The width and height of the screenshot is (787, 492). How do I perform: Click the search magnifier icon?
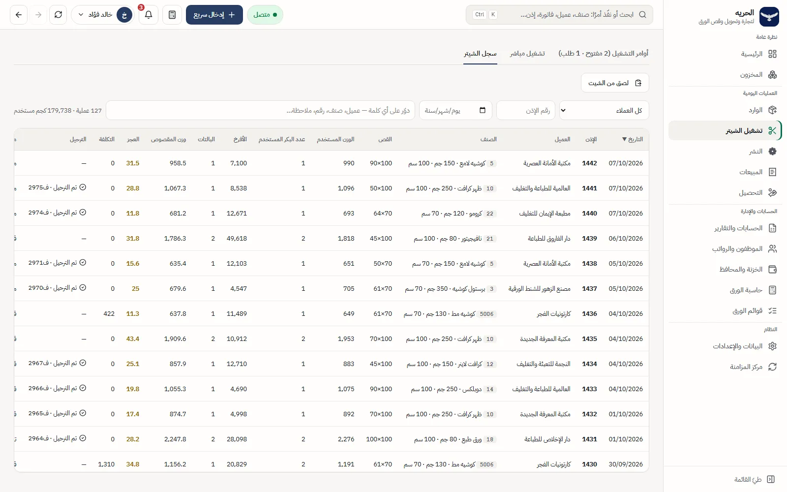click(642, 15)
